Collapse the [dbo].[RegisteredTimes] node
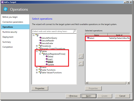 pos(40,54)
